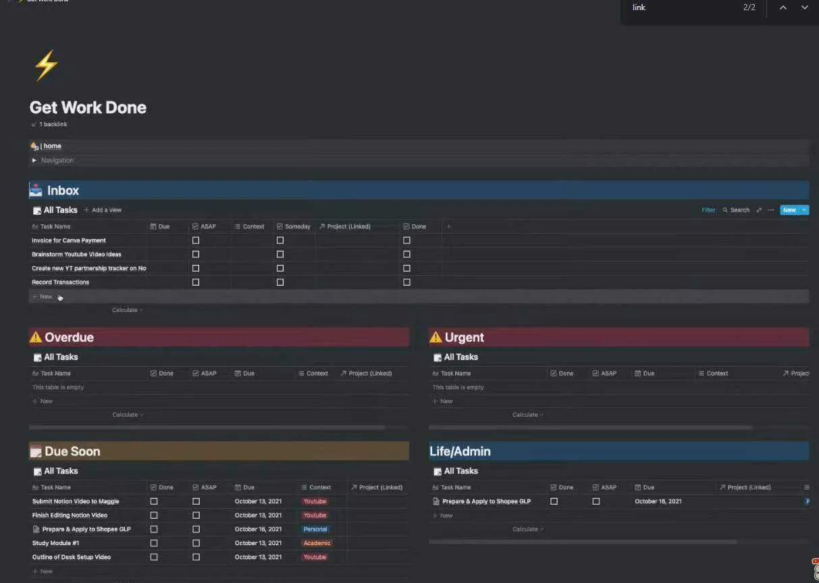The image size is (819, 583).
Task: Click Inbox All Tasks database icon
Action: [37, 210]
